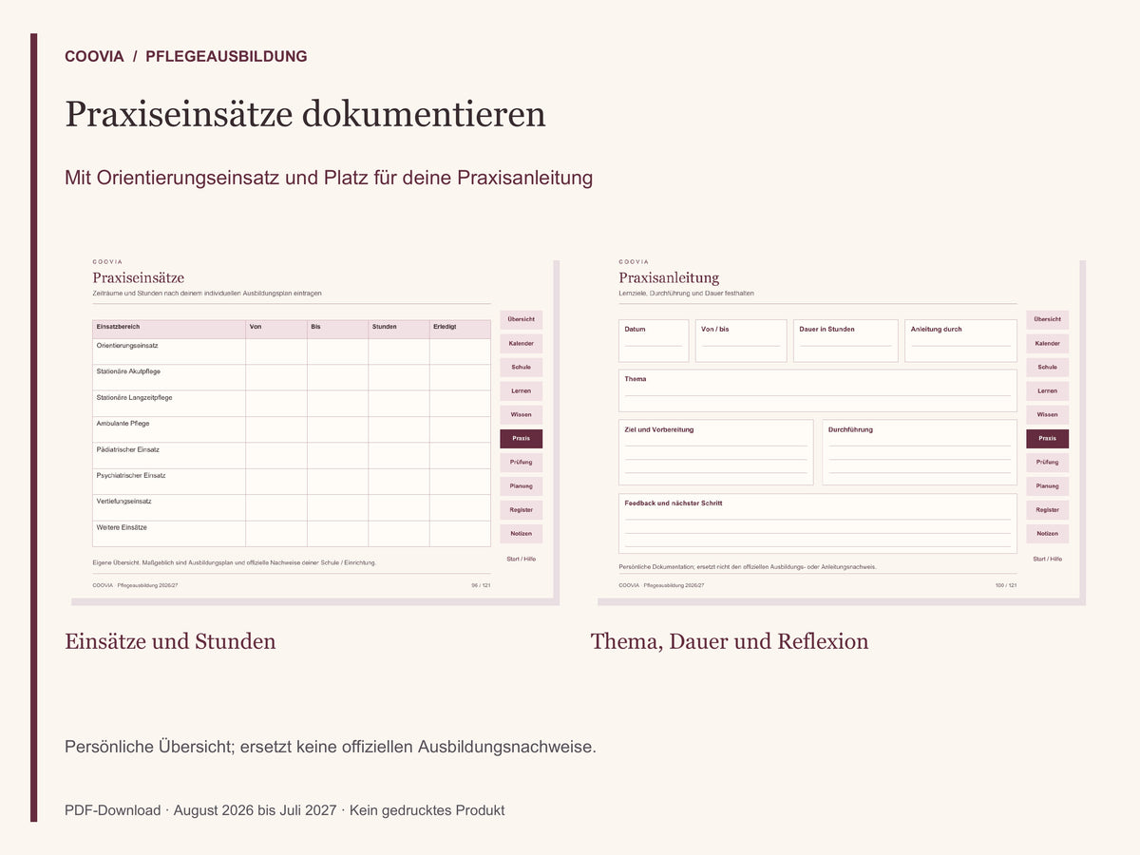
Task: Click the Persönliche Übersicht disclaimer text
Action: pos(331,747)
